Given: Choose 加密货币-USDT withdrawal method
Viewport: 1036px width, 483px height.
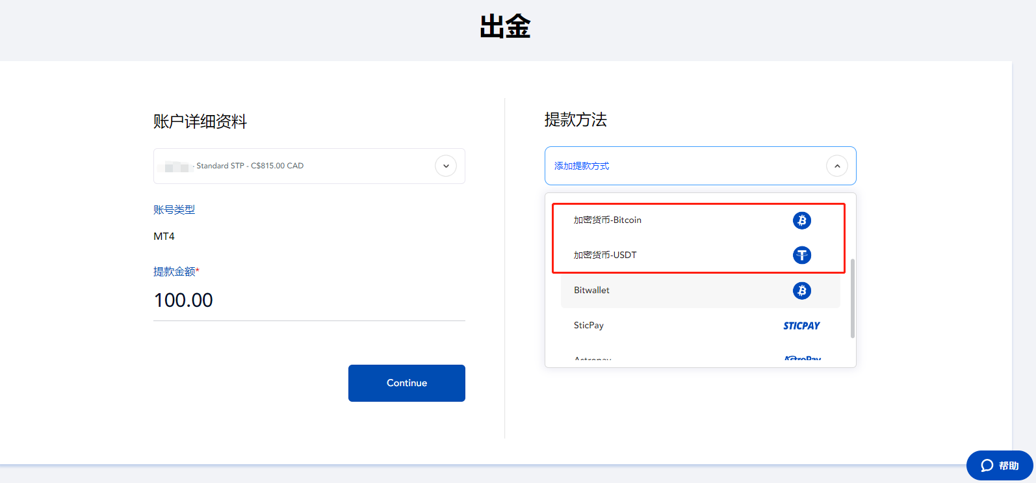Looking at the screenshot, I should 605,255.
